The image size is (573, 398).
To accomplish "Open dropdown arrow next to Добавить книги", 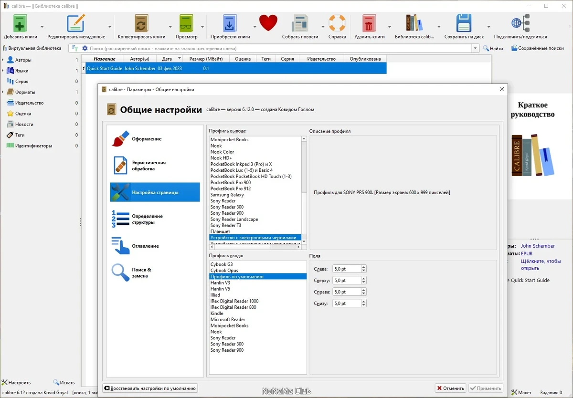I will [x=42, y=27].
